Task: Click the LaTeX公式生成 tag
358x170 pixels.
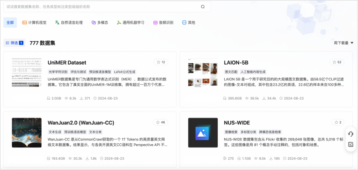Action: [x=124, y=72]
